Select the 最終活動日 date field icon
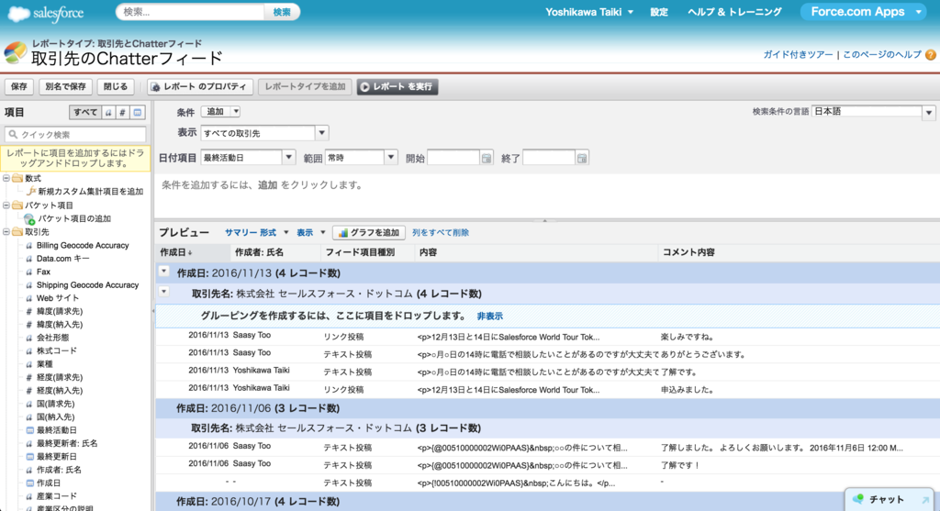This screenshot has height=511, width=940. (29, 430)
